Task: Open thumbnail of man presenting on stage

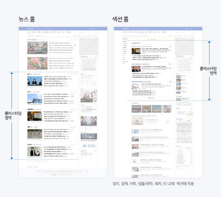Action: click(x=35, y=151)
